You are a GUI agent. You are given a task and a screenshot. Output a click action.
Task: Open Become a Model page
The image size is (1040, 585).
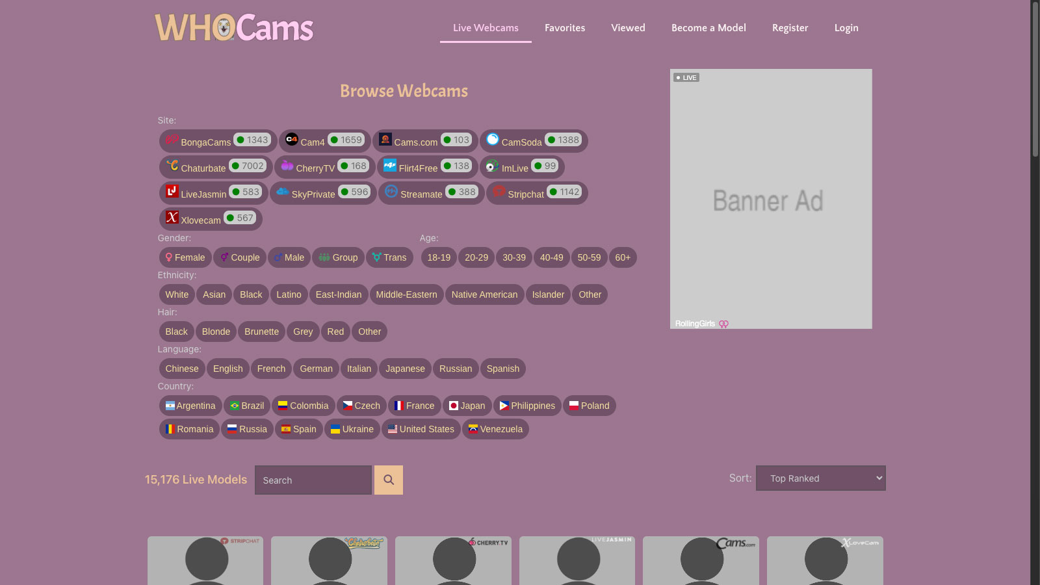708,28
